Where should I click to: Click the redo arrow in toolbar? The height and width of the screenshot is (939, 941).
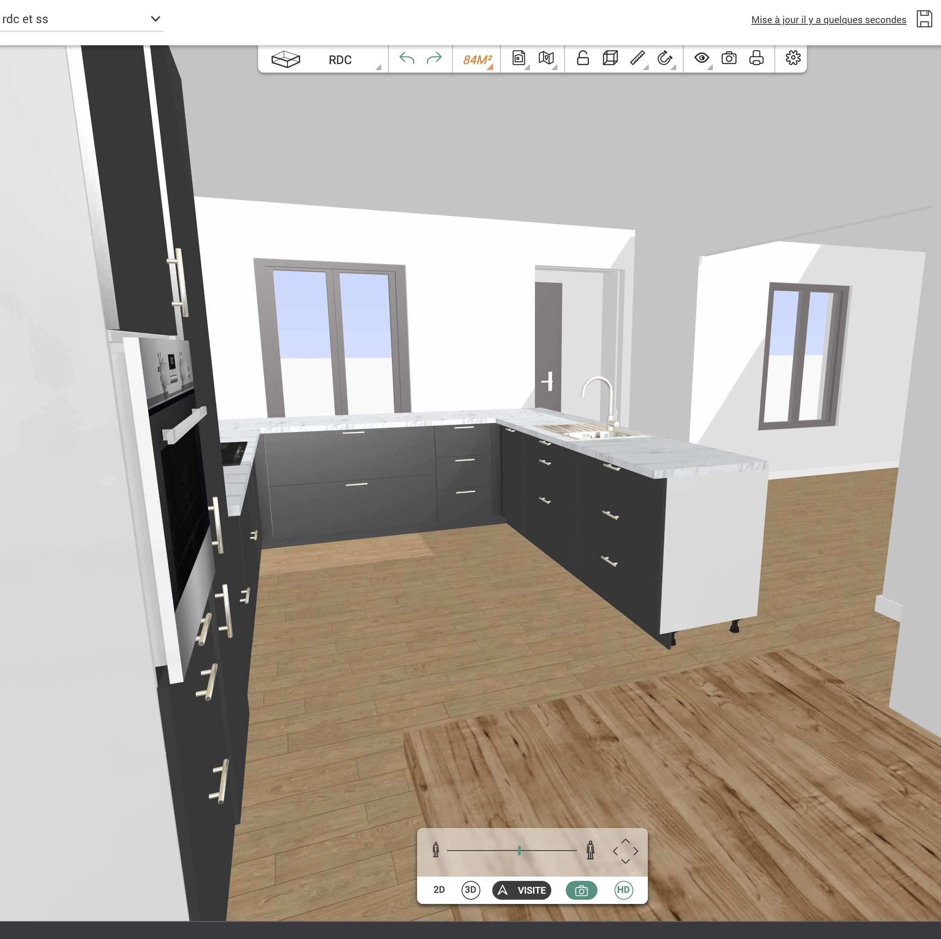pos(434,59)
